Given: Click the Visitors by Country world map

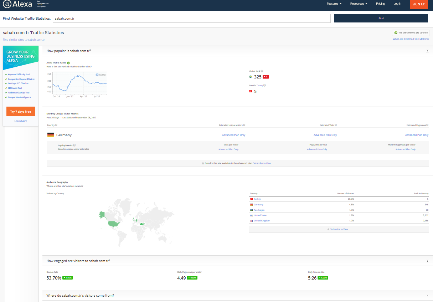Looking at the screenshot, I should click(x=136, y=222).
